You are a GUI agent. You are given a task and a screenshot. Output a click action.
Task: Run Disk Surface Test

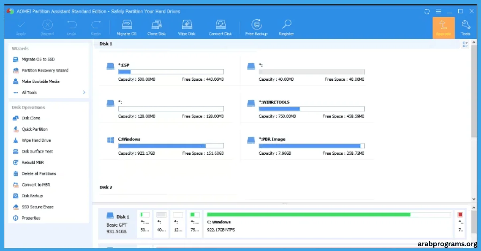click(x=33, y=151)
